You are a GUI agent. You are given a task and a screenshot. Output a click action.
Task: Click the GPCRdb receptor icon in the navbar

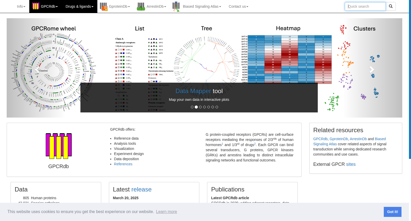coord(35,6)
